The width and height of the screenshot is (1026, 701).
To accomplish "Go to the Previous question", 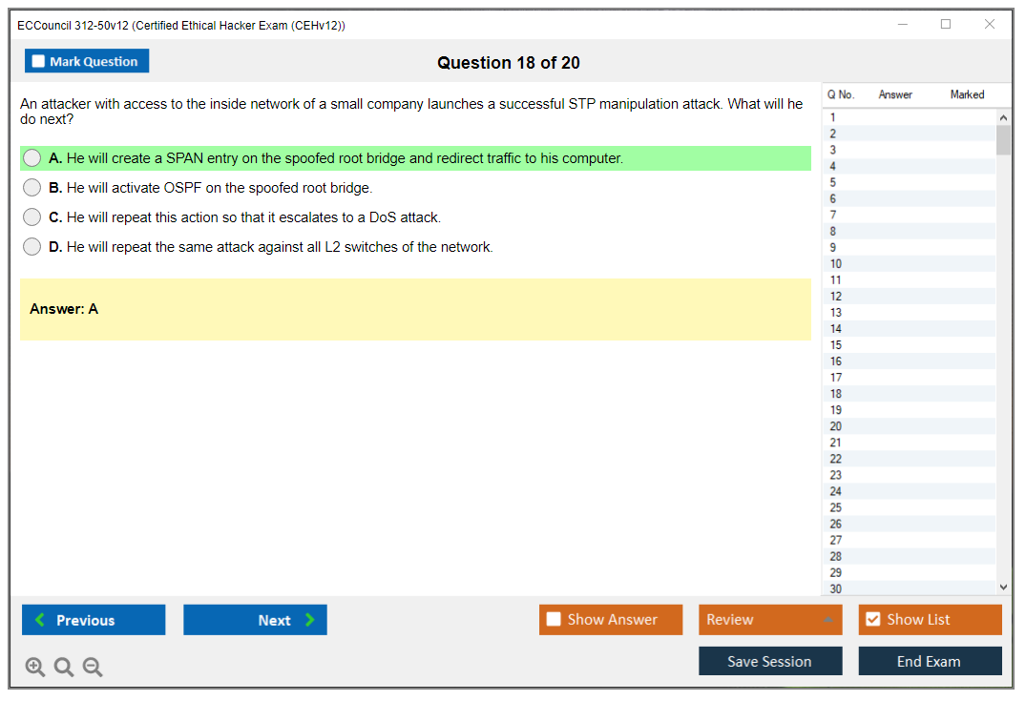I will click(x=94, y=620).
